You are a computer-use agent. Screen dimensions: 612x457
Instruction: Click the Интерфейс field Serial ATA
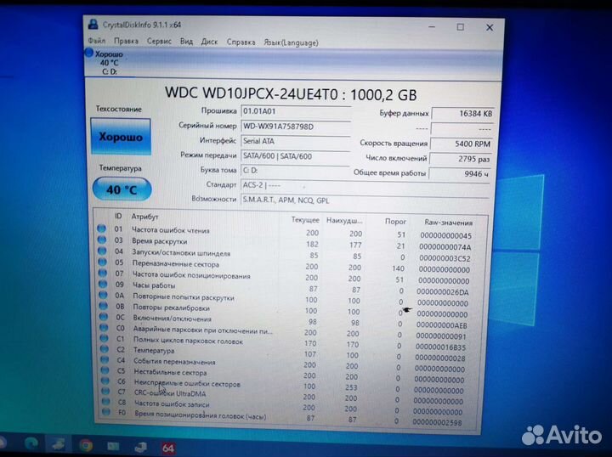pyautogui.click(x=296, y=141)
